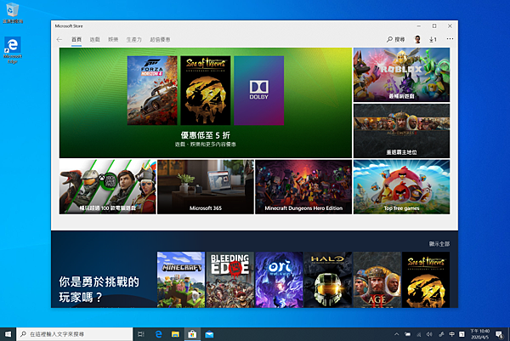This screenshot has height=341, width=510.
Task: Open the Forza Horizon 4 cover
Action: pos(152,90)
